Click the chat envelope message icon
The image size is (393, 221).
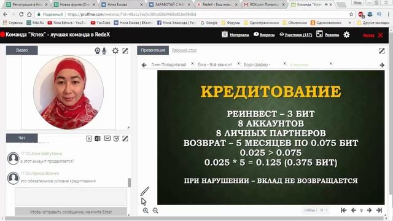click(107, 138)
